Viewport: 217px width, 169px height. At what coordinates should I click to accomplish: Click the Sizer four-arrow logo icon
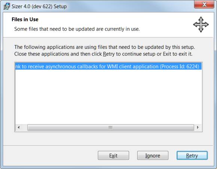click(x=201, y=25)
